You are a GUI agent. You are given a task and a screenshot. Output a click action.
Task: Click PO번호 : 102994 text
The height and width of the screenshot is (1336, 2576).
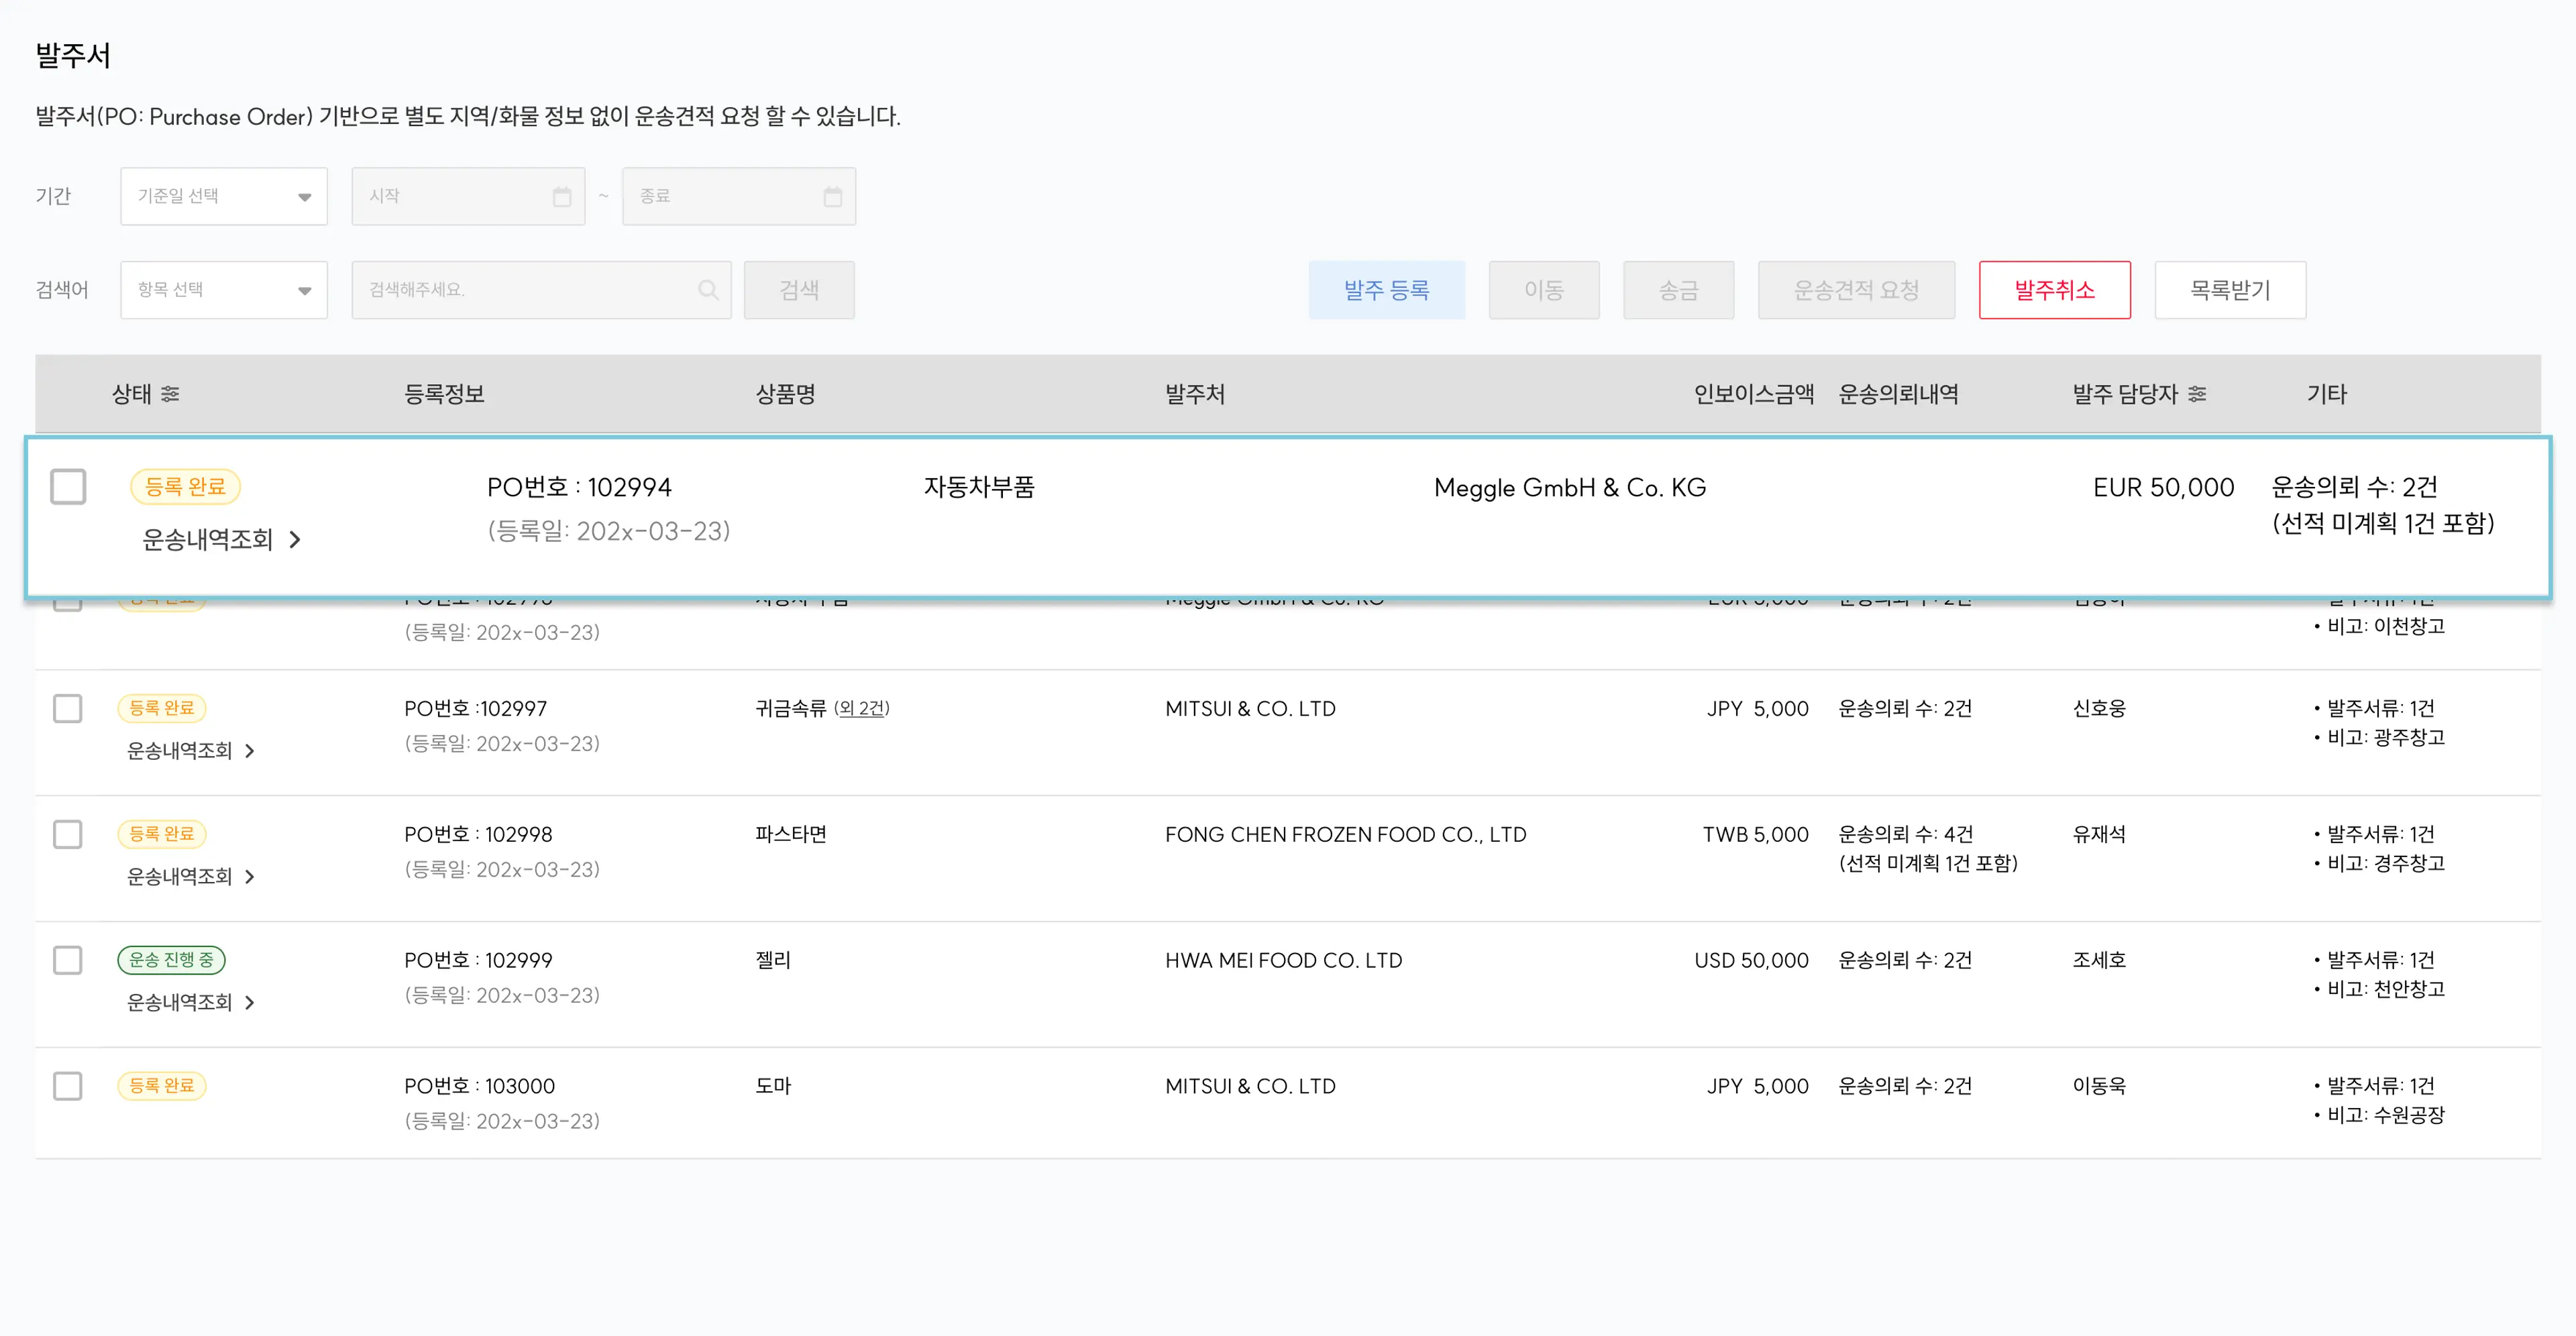coord(579,488)
